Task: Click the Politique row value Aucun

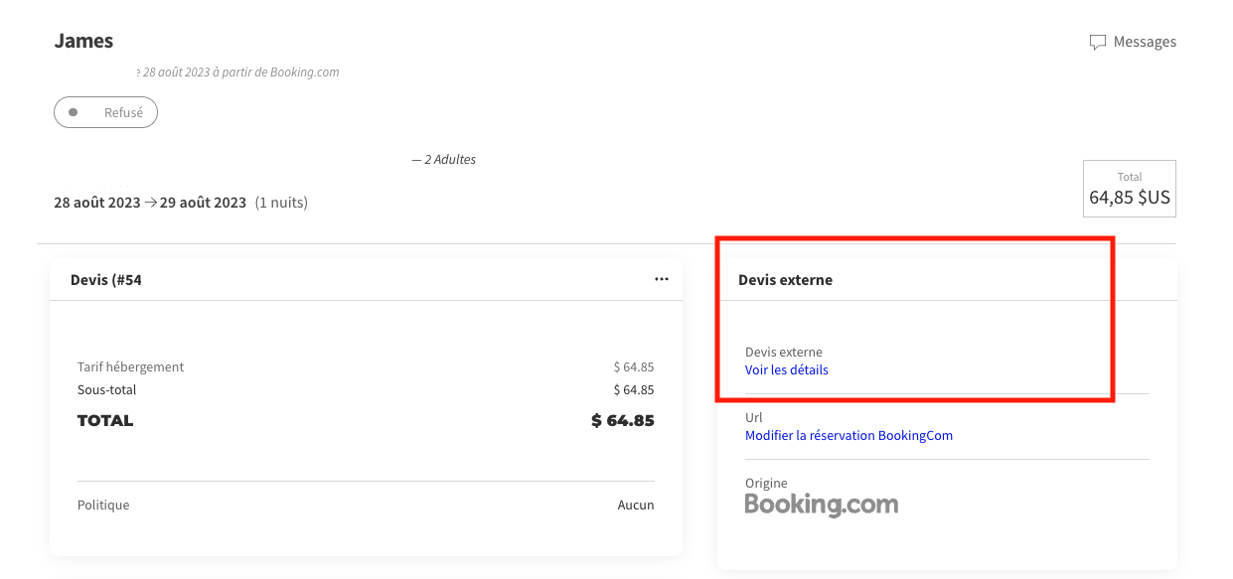Action: [635, 506]
